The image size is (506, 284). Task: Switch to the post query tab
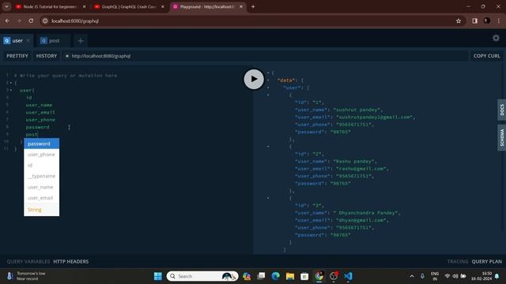(x=54, y=40)
